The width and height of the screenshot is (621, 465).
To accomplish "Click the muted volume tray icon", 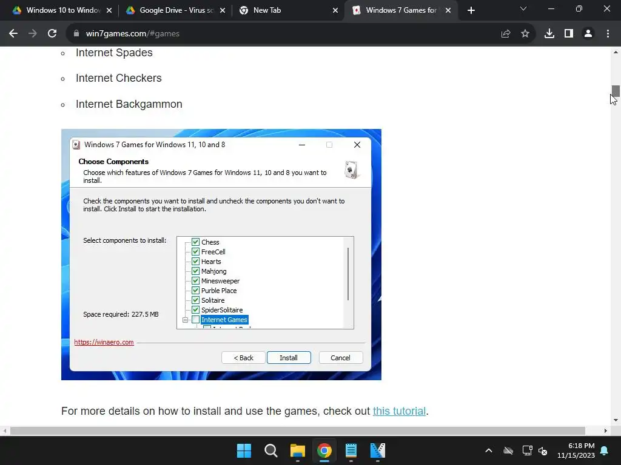I will (x=543, y=450).
